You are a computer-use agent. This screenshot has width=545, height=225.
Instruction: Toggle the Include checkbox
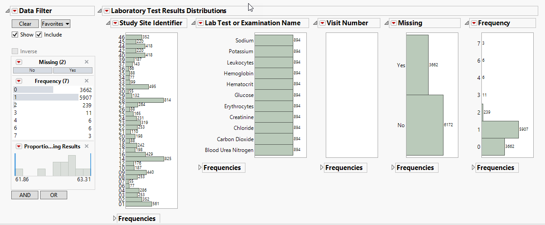39,35
